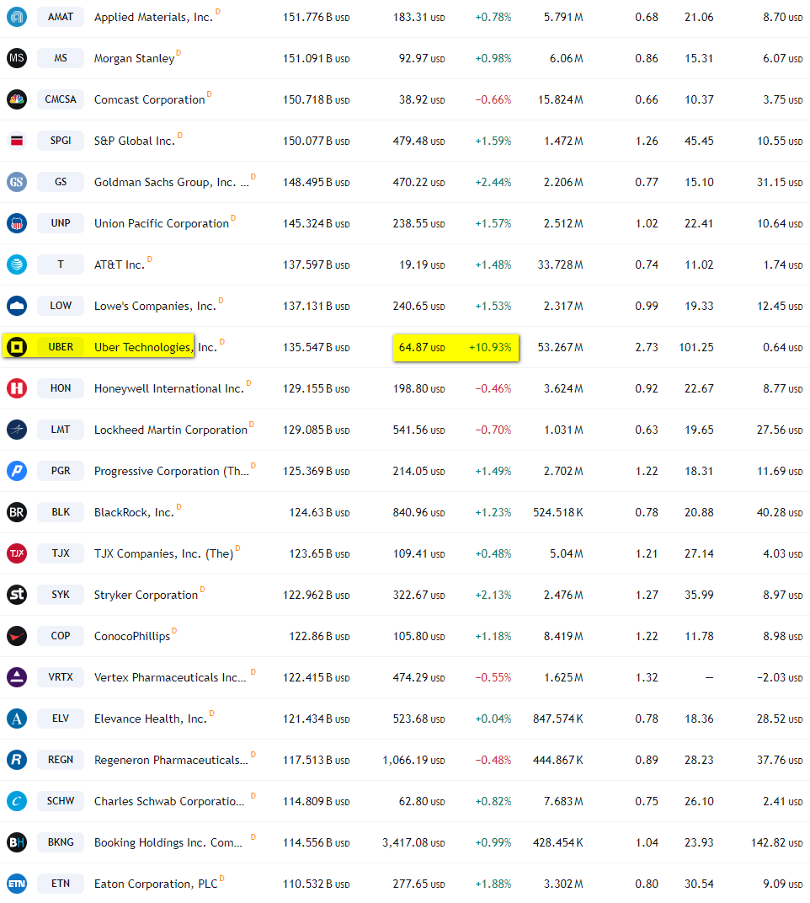Open the Morgan Stanley company link
810x903 pixels.
134,58
